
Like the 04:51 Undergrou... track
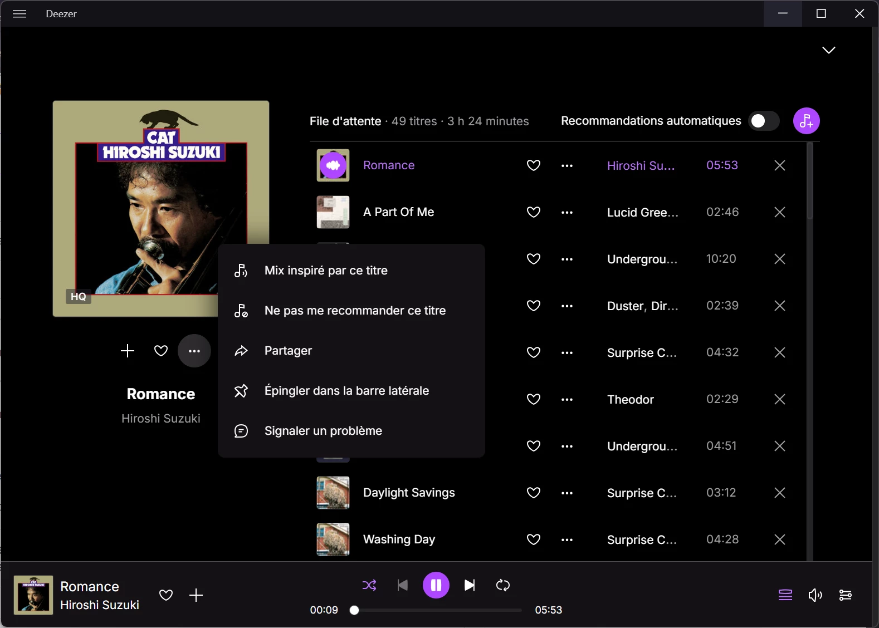534,446
